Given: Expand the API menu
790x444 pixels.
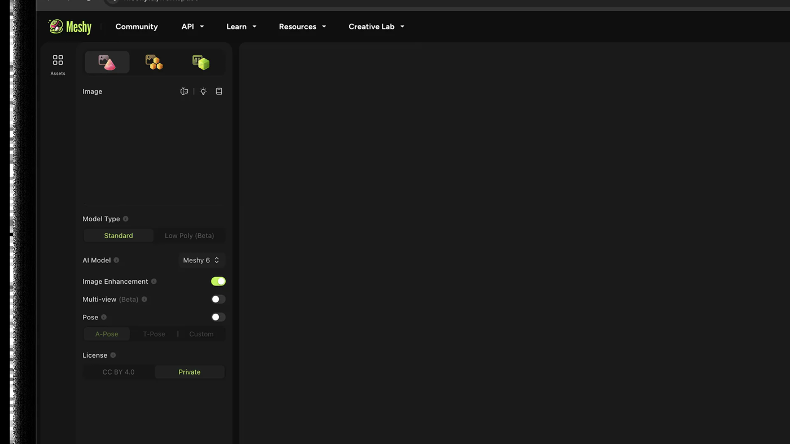Looking at the screenshot, I should coord(192,27).
